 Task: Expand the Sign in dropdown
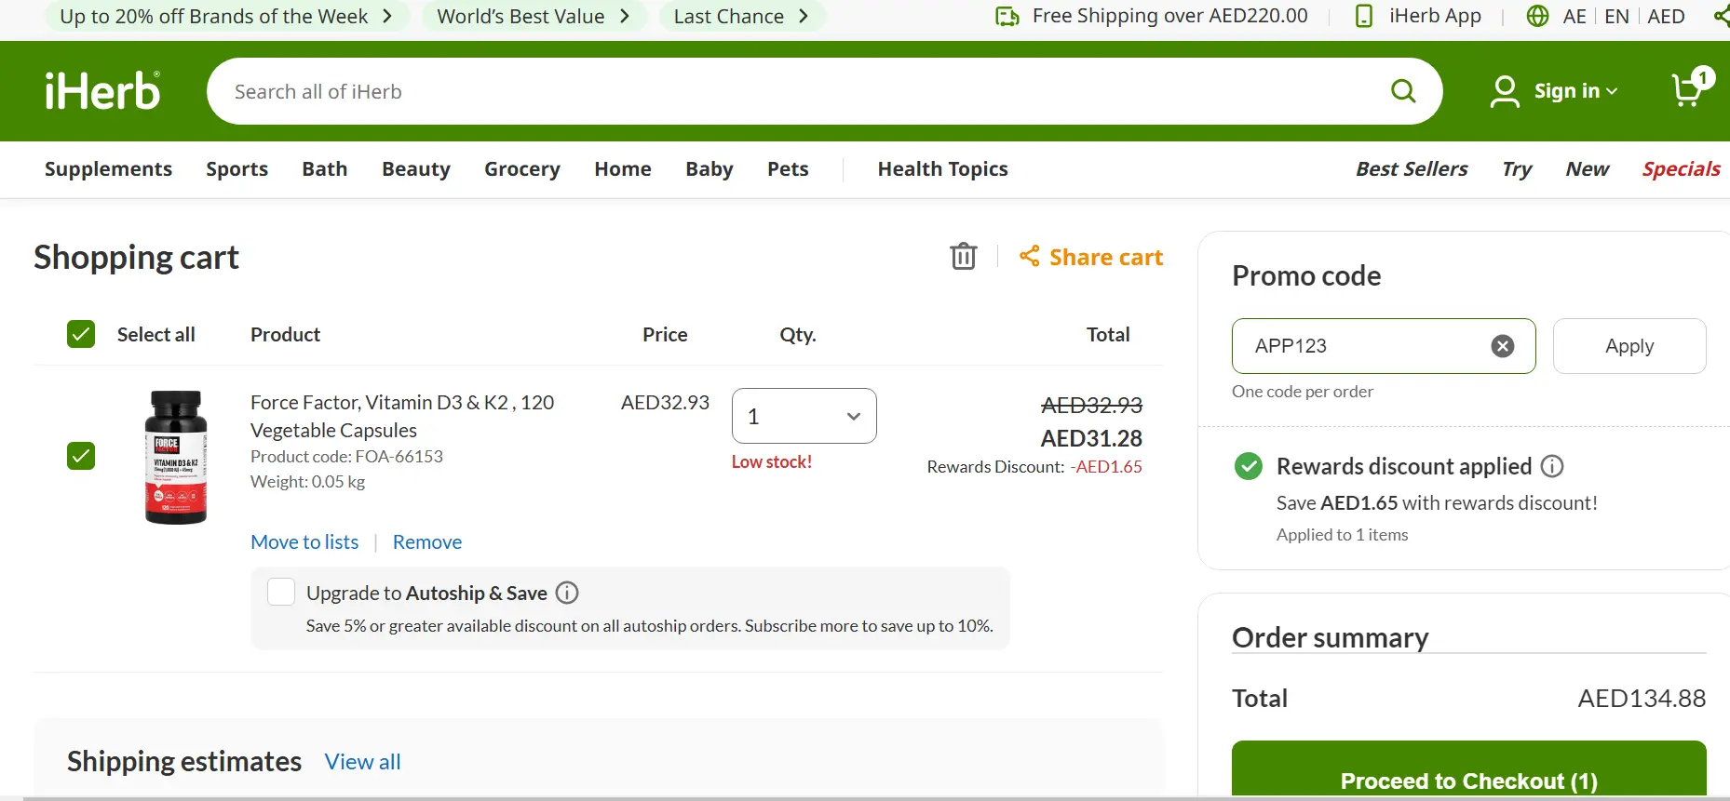point(1575,91)
